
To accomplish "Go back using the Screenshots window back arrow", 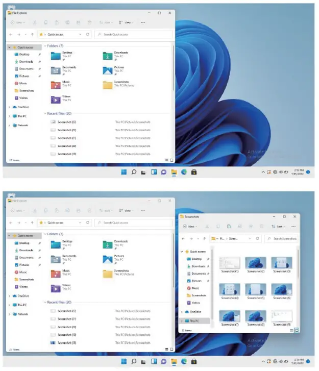I will click(183, 238).
